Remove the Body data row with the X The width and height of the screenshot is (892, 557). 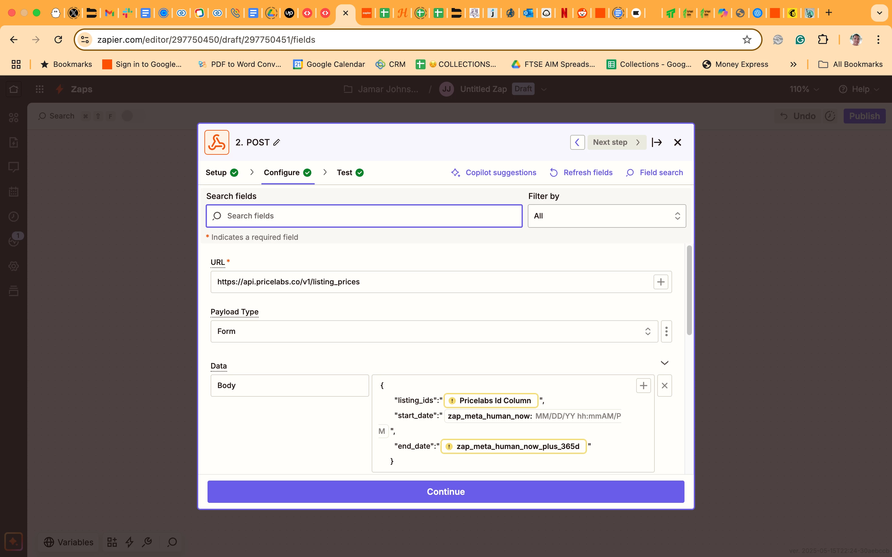664,386
